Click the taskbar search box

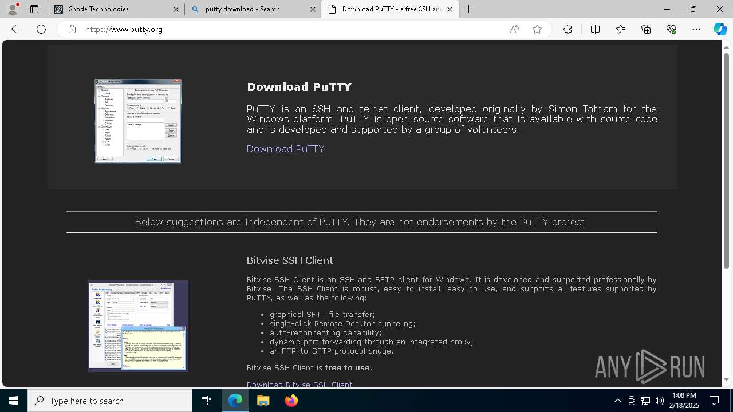[x=110, y=401]
